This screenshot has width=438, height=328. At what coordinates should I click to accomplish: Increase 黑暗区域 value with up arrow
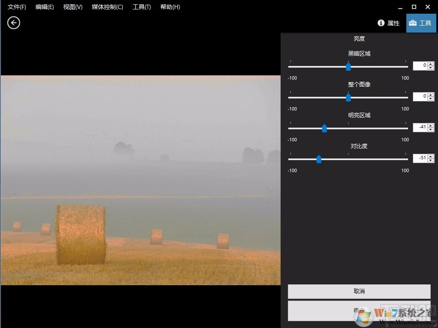click(430, 64)
